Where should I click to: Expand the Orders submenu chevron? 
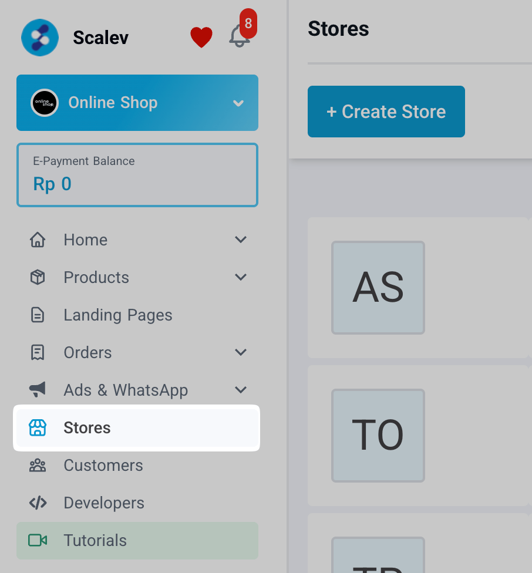point(241,352)
